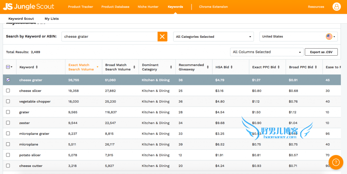Toggle the select-all header checkbox
Screen dimensions: 347x174
pyautogui.click(x=8, y=67)
